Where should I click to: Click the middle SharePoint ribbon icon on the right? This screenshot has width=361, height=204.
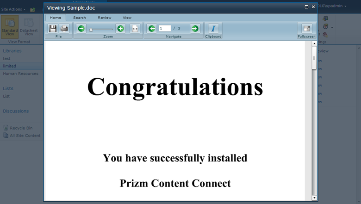pos(325,26)
